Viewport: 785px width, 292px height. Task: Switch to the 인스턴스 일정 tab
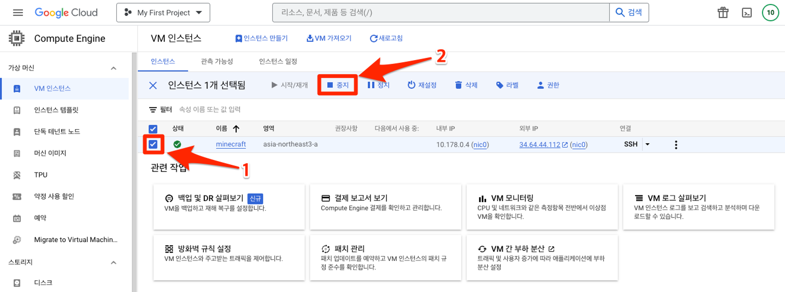pos(278,61)
